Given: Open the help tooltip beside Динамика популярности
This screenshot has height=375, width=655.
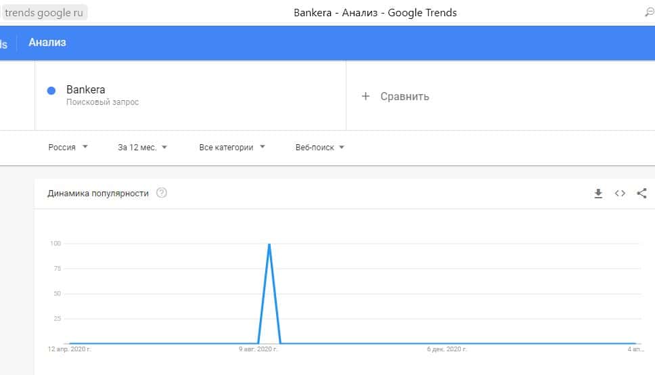Looking at the screenshot, I should tap(161, 193).
